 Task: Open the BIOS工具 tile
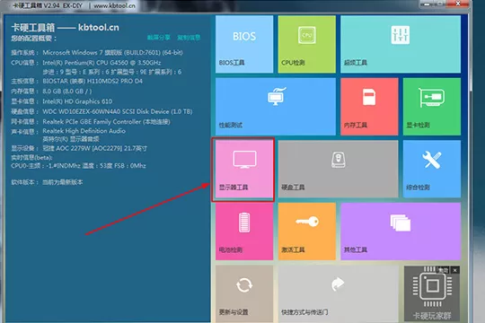244,44
